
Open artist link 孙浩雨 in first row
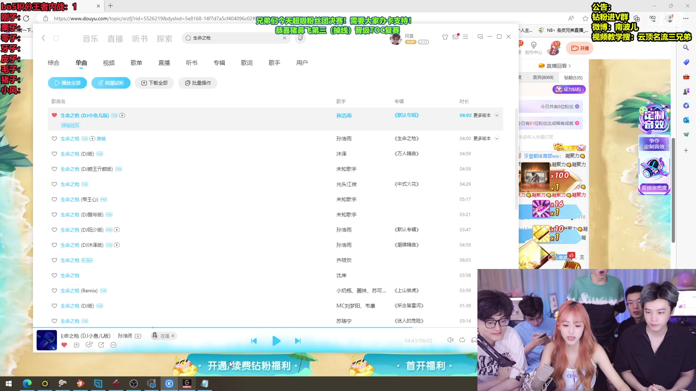point(344,116)
